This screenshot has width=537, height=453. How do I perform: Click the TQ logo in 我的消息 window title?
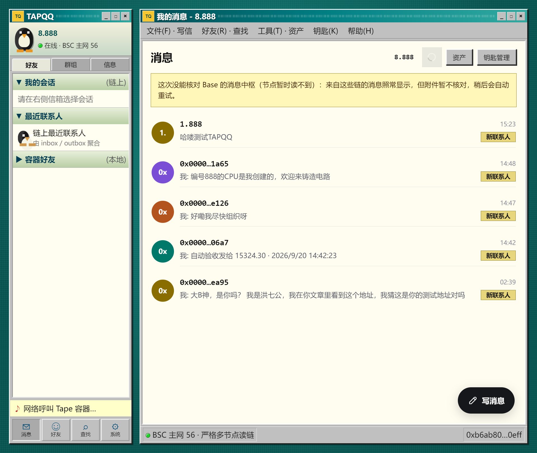coord(148,16)
